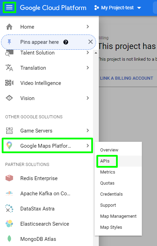Click the Redis Enterprise icon

click(9, 178)
